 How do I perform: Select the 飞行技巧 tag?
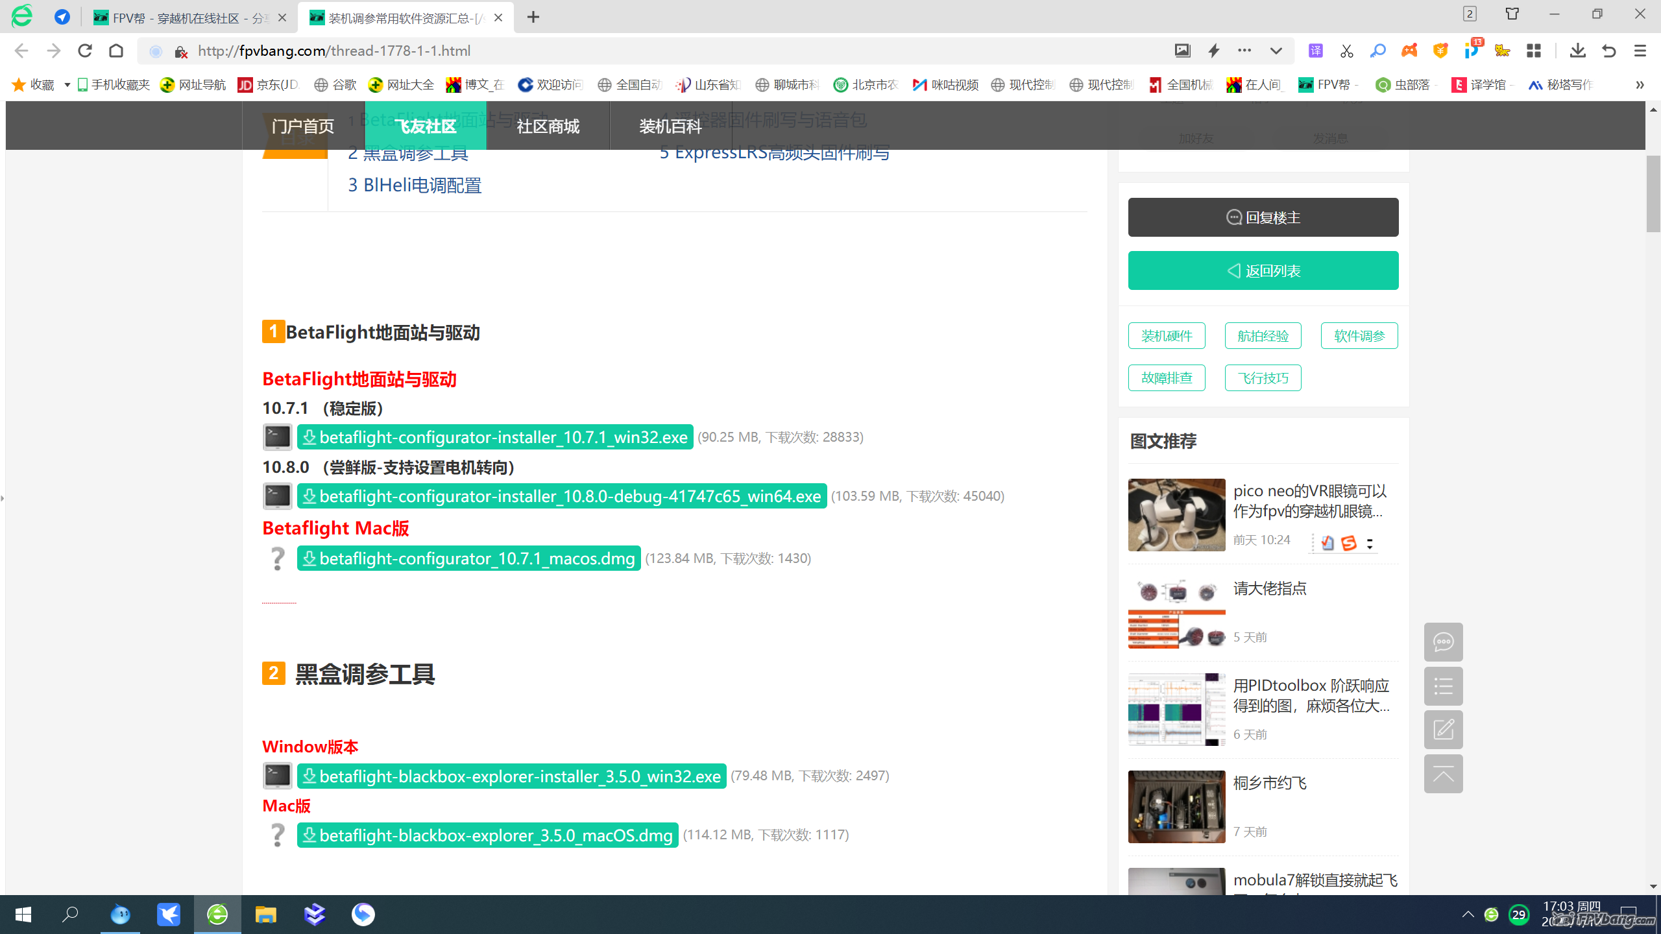(1263, 378)
